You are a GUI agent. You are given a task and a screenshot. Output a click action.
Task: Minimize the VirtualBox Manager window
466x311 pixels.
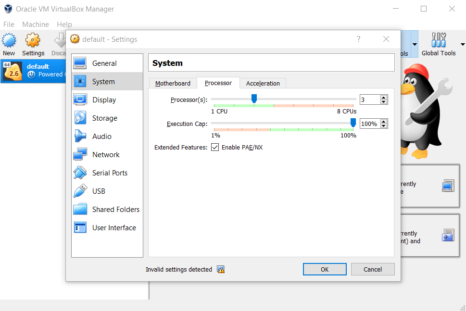click(396, 9)
